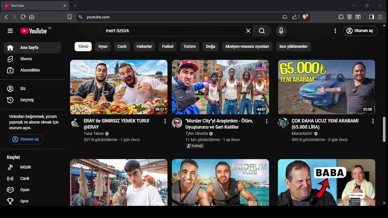
Task: Open the browser extensions puzzle icon
Action: tap(341, 17)
